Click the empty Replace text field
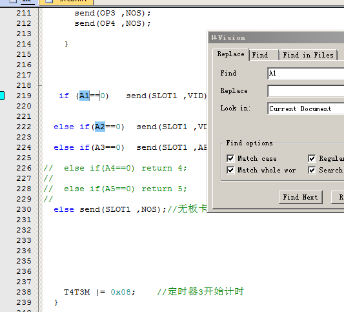Image resolution: width=344 pixels, height=312 pixels. pos(306,91)
